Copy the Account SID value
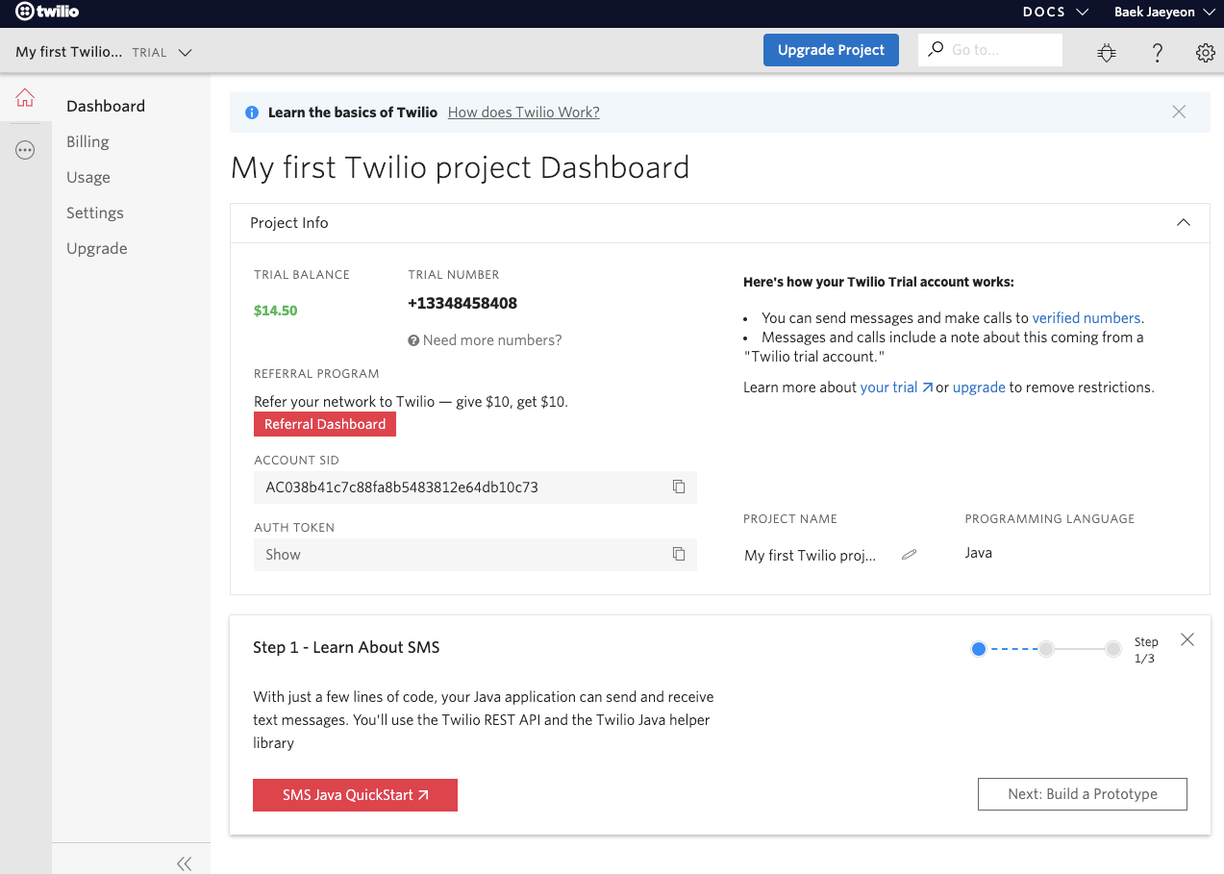The width and height of the screenshot is (1224, 874). [679, 487]
